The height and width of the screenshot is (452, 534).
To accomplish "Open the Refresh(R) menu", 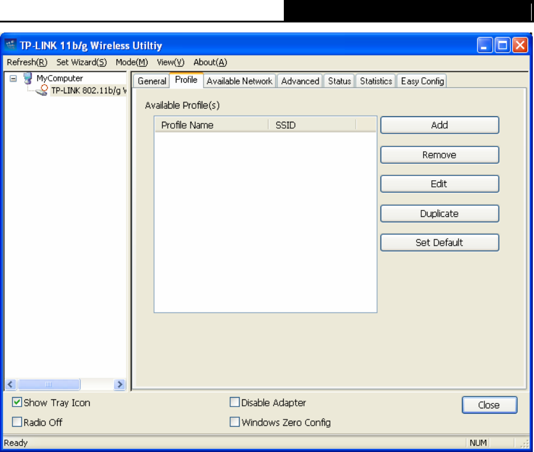I will click(x=27, y=63).
